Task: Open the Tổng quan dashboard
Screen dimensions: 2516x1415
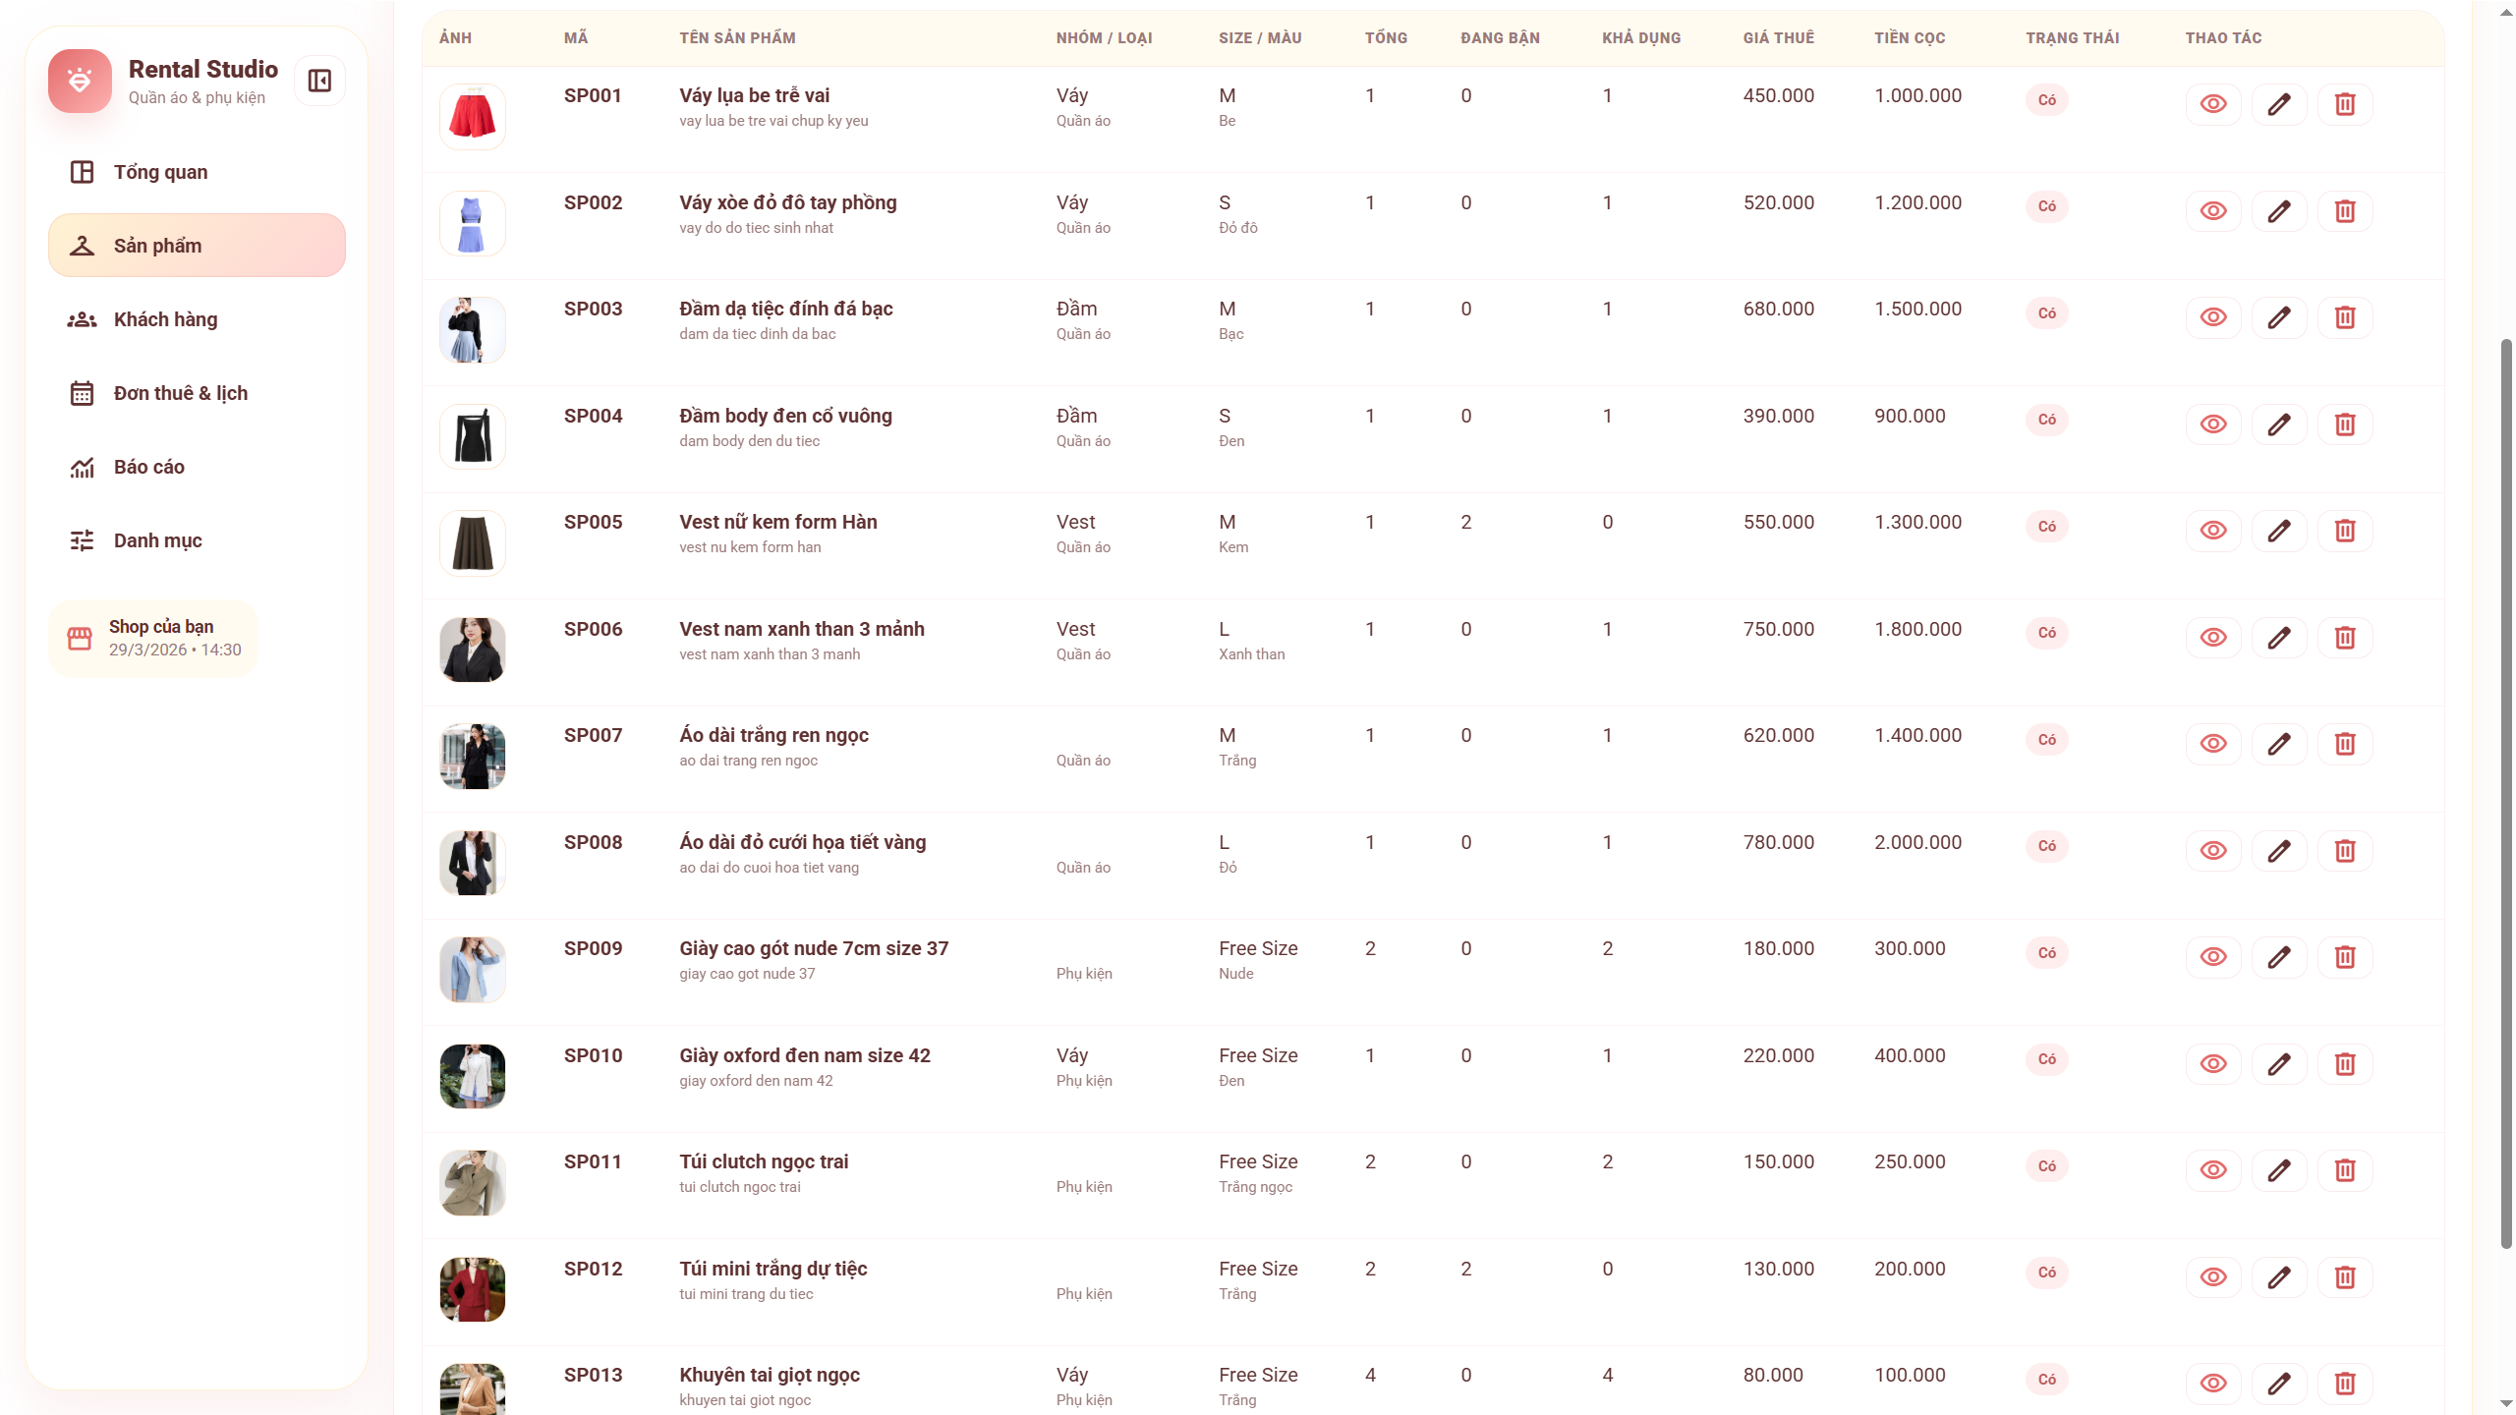Action: [x=160, y=172]
